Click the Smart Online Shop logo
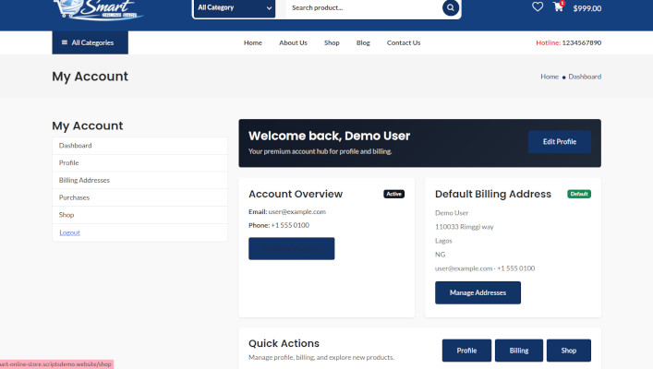 tap(98, 9)
